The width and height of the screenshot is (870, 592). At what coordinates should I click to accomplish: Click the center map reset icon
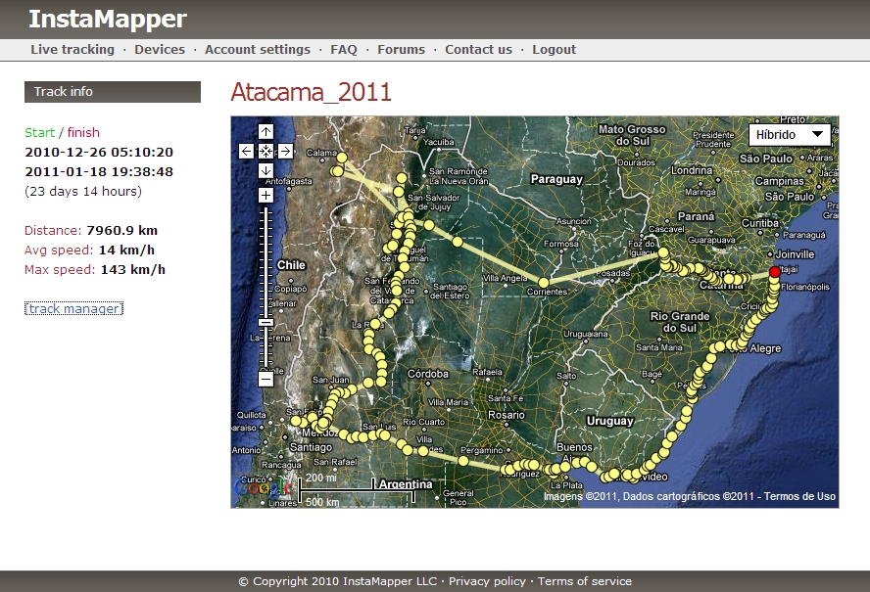[266, 151]
